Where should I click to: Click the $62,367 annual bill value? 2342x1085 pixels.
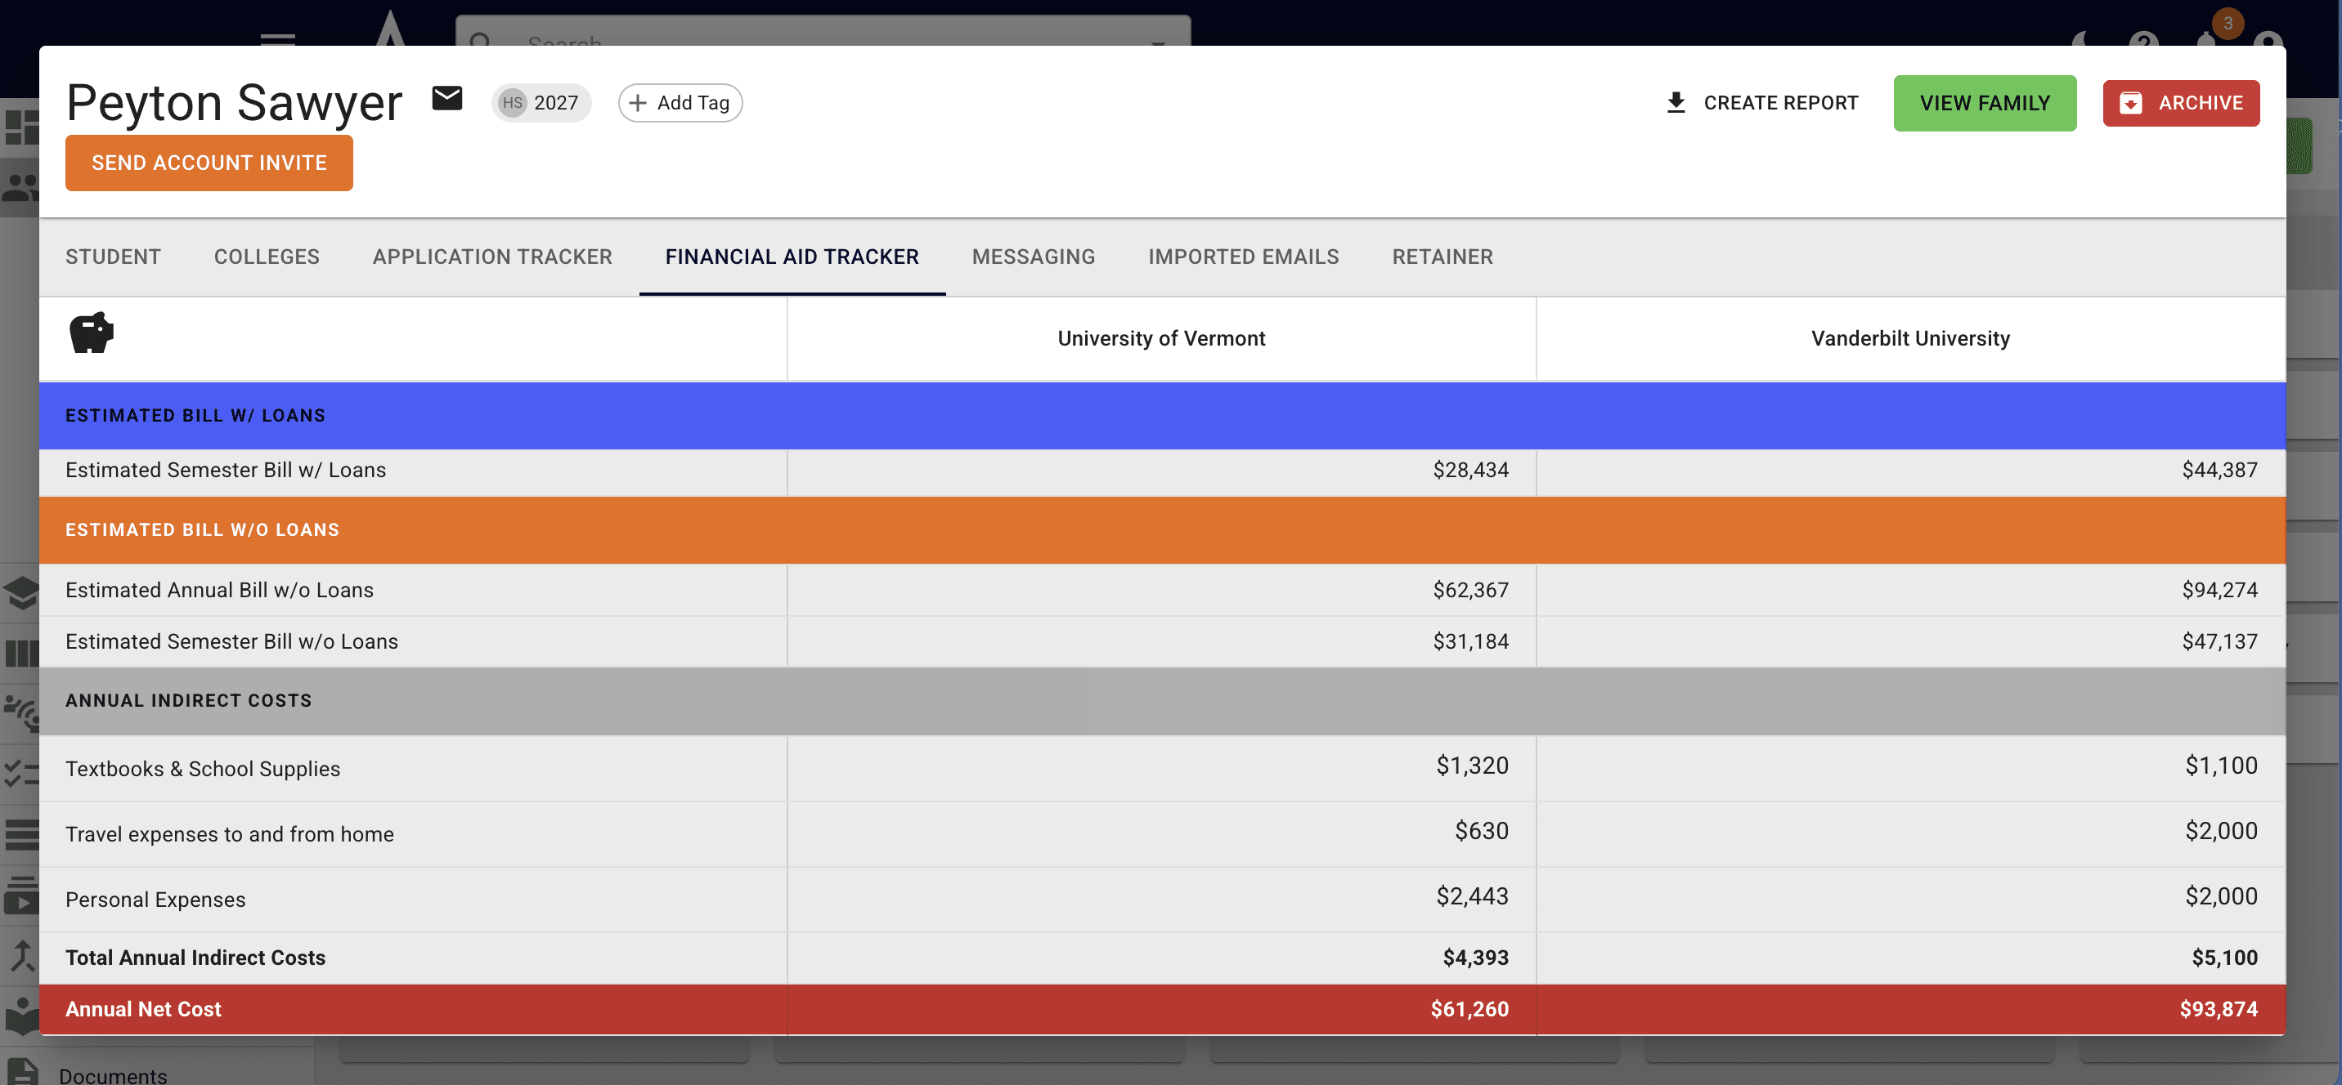tap(1470, 590)
